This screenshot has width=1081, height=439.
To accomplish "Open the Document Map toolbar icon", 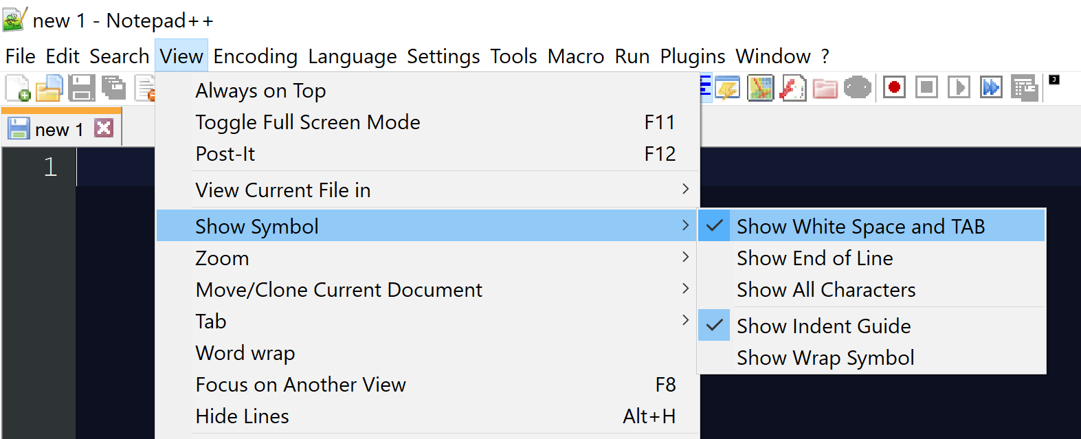I will [x=761, y=88].
